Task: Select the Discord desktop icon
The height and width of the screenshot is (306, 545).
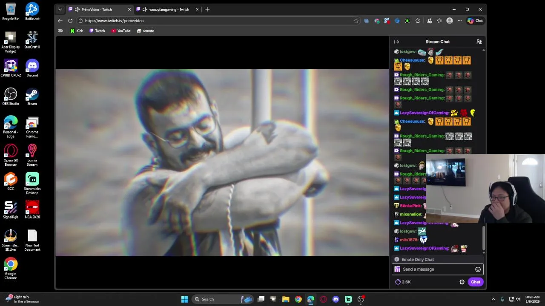Action: pyautogui.click(x=32, y=68)
